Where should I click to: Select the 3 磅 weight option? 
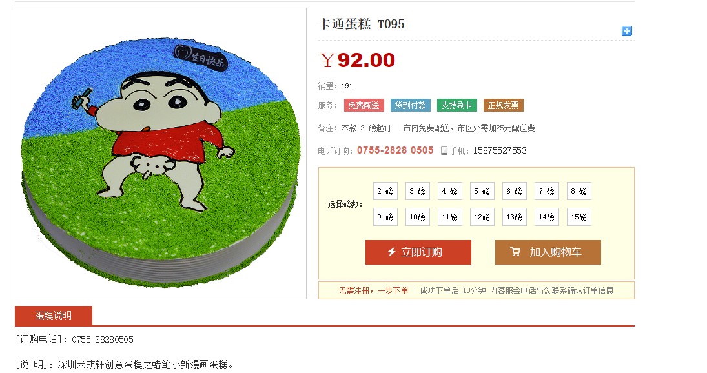418,191
